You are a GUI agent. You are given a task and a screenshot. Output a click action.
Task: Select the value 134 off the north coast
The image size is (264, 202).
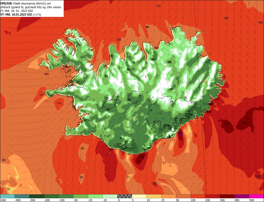pyautogui.click(x=119, y=40)
